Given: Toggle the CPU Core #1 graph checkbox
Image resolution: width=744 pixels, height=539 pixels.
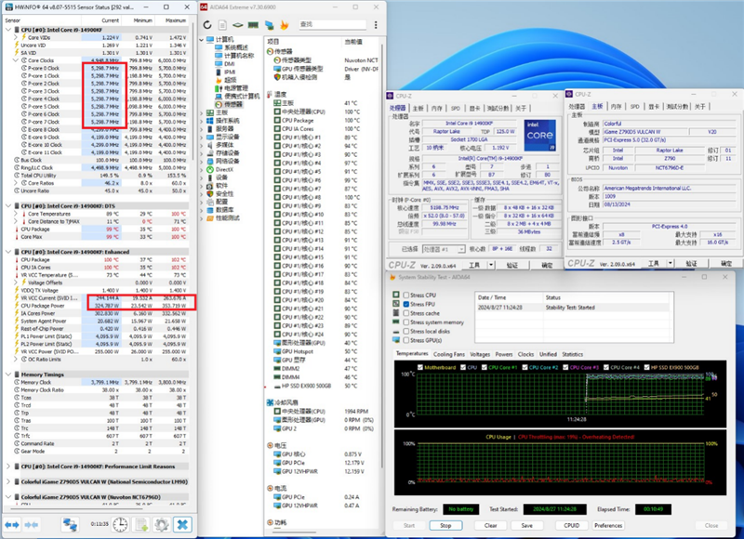Looking at the screenshot, I should [485, 367].
